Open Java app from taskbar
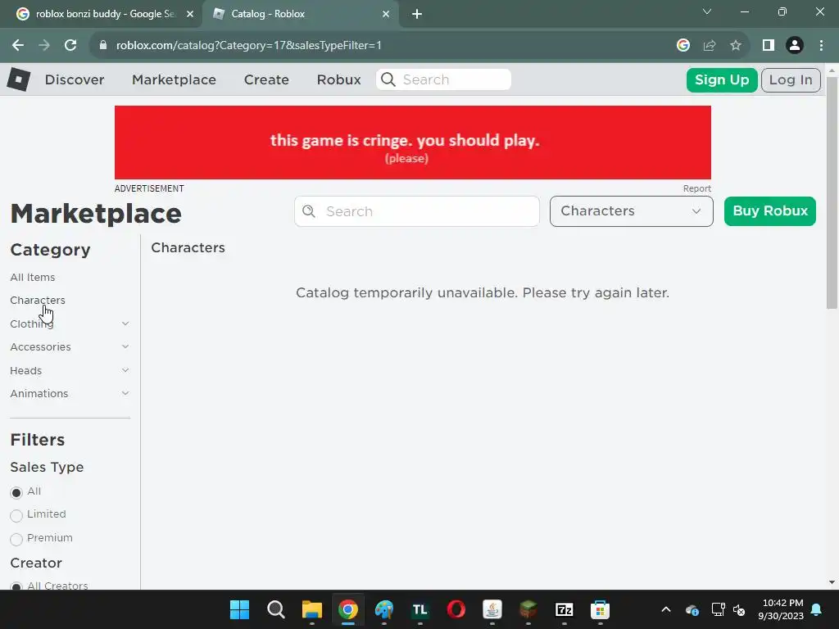The width and height of the screenshot is (839, 629). coord(492,609)
